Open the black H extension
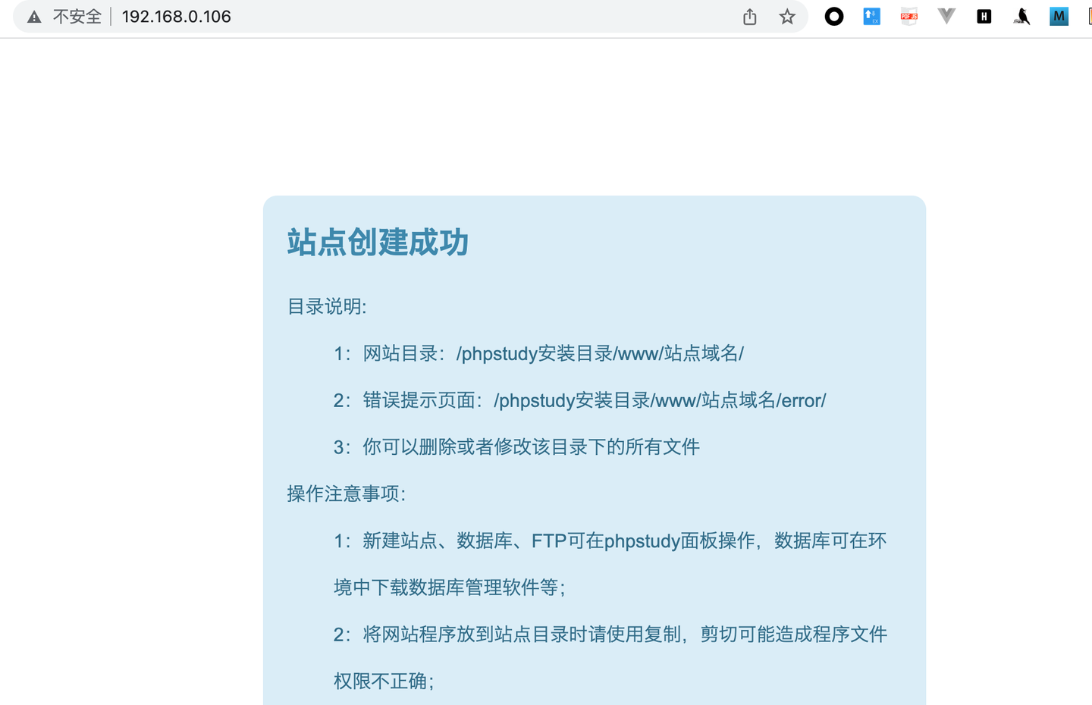The width and height of the screenshot is (1092, 705). point(983,16)
